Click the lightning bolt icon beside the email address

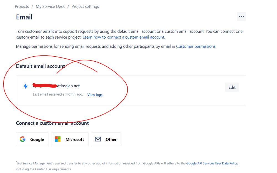(x=26, y=86)
